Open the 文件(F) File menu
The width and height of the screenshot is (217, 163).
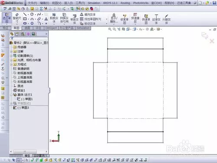tap(32, 3)
